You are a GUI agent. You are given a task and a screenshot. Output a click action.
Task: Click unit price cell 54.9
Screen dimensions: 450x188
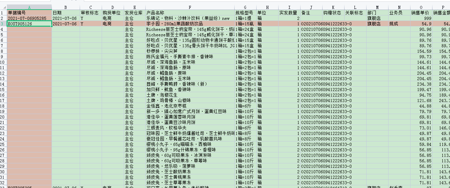pos(421,24)
